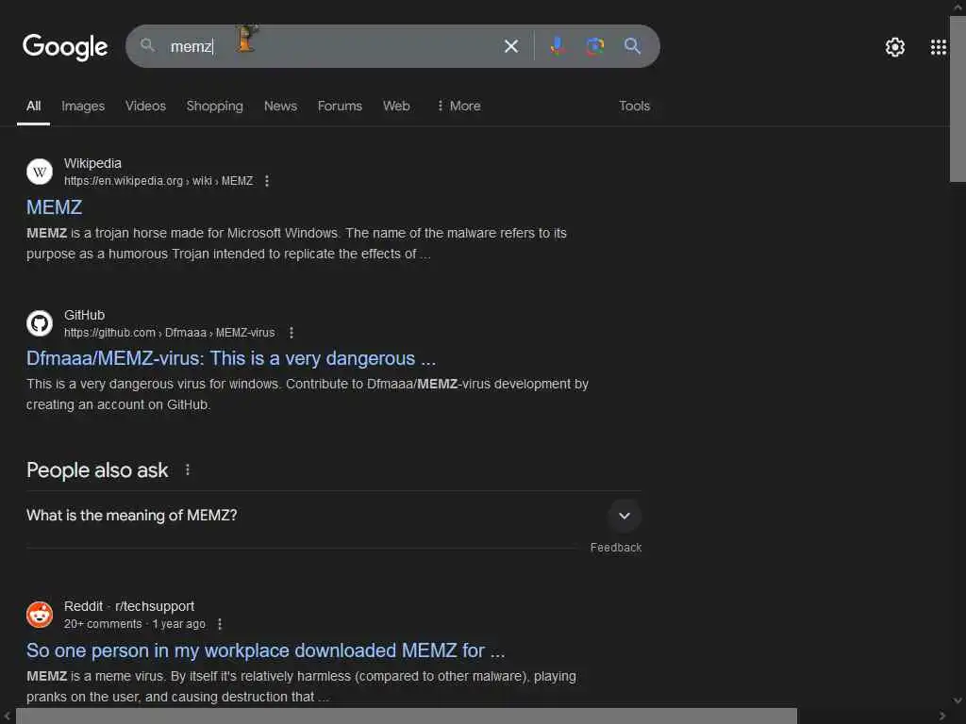Open the Tools menu
Viewport: 966px width, 724px height.
click(634, 106)
